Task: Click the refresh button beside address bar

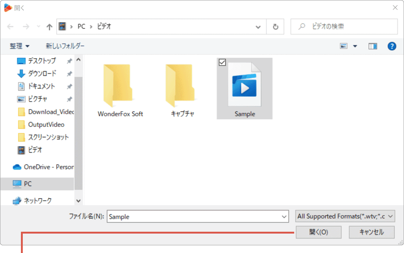Action: click(275, 27)
